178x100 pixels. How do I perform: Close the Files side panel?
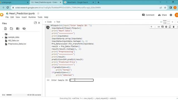(x=39, y=23)
